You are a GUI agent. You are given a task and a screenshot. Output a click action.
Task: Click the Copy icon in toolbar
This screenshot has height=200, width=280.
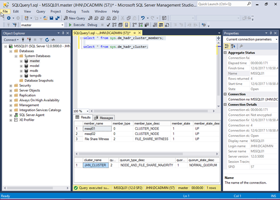(128, 18)
